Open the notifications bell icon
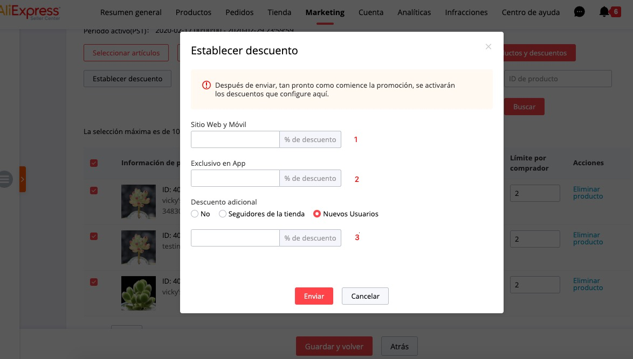Image resolution: width=633 pixels, height=359 pixels. (x=604, y=12)
